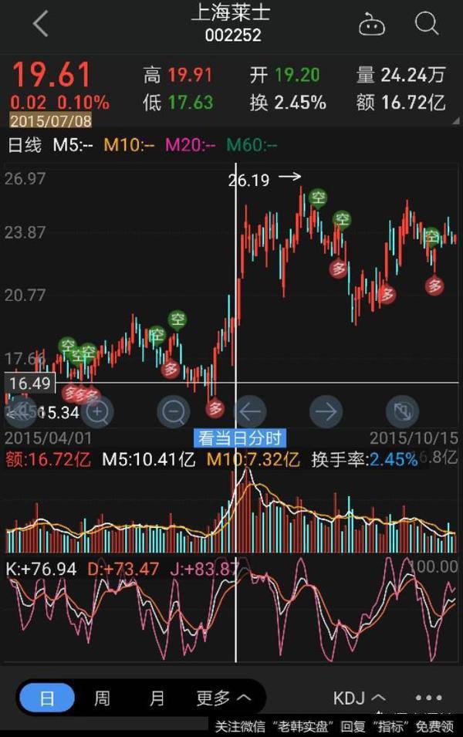
Task: Open the three-dot more options menu
Action: coord(429,698)
